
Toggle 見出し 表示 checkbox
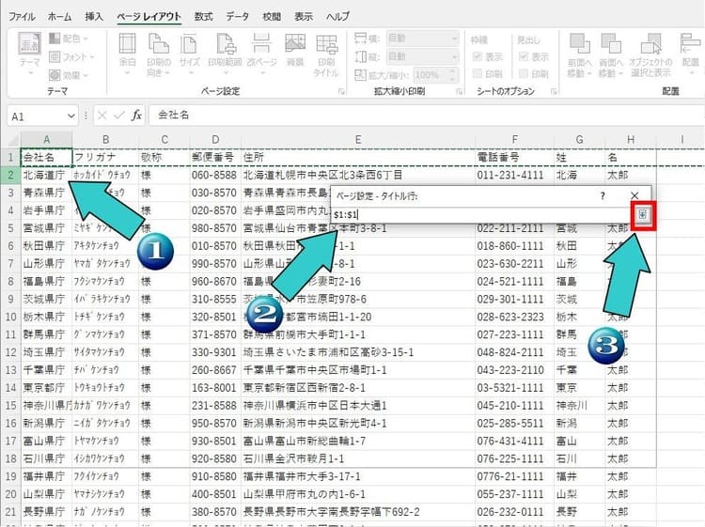coord(524,56)
